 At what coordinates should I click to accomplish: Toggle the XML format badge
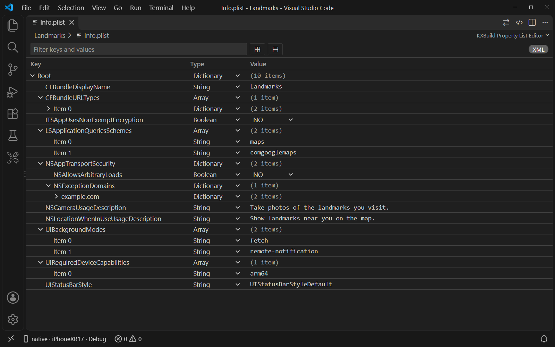538,49
